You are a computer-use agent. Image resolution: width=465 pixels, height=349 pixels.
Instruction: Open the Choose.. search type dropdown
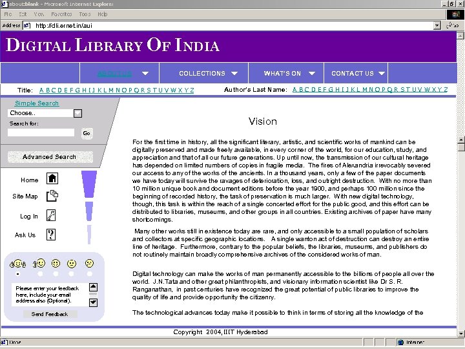pyautogui.click(x=77, y=113)
